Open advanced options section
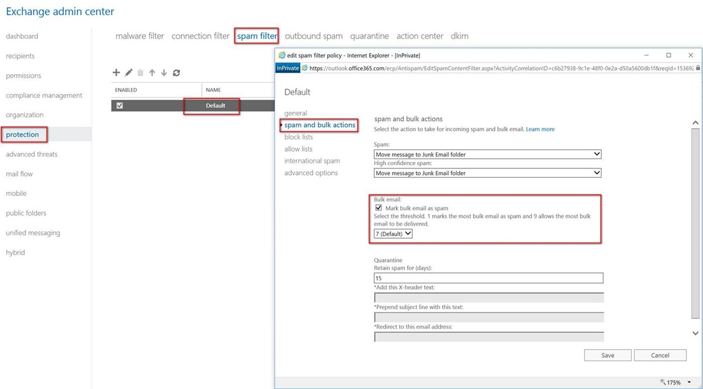Screen dimensions: 703x389 pos(311,173)
